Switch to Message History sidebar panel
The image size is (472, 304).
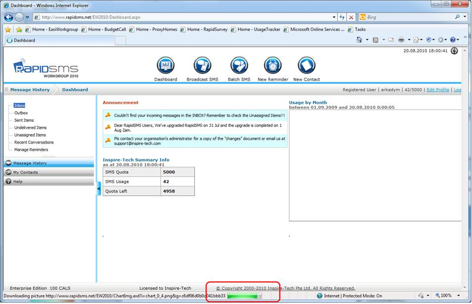tap(49, 163)
